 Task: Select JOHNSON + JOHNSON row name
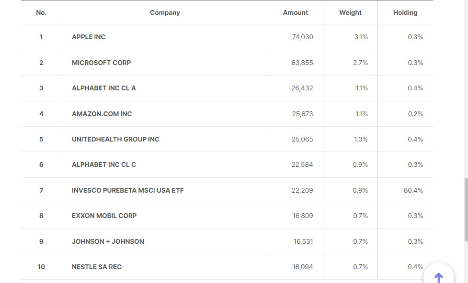tap(108, 241)
